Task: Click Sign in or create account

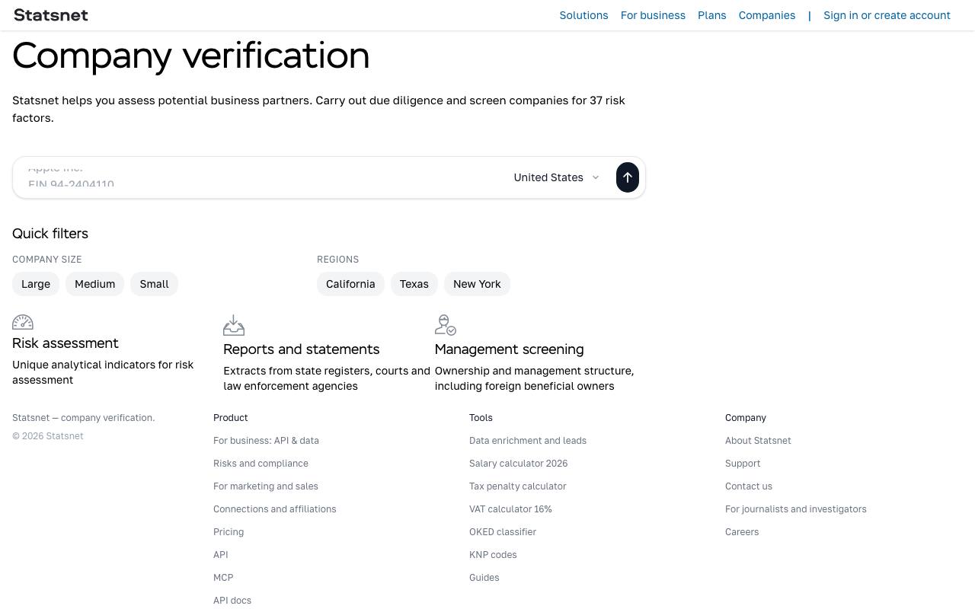Action: click(887, 15)
